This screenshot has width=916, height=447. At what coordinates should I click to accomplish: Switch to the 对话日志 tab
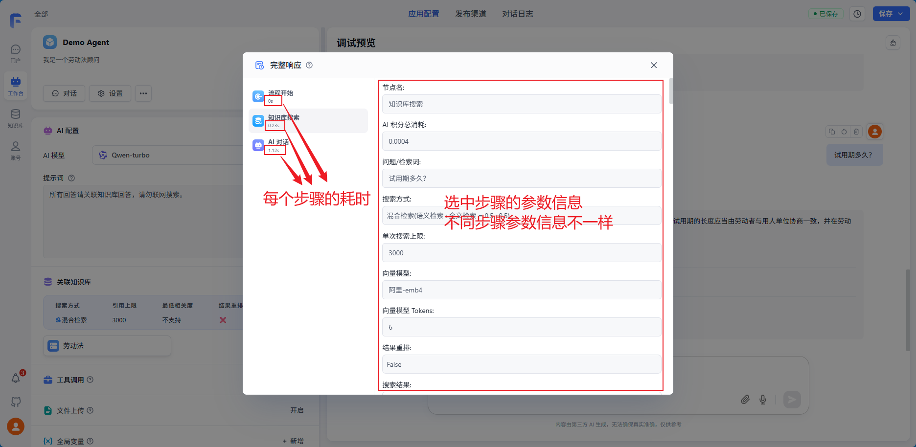tap(517, 14)
